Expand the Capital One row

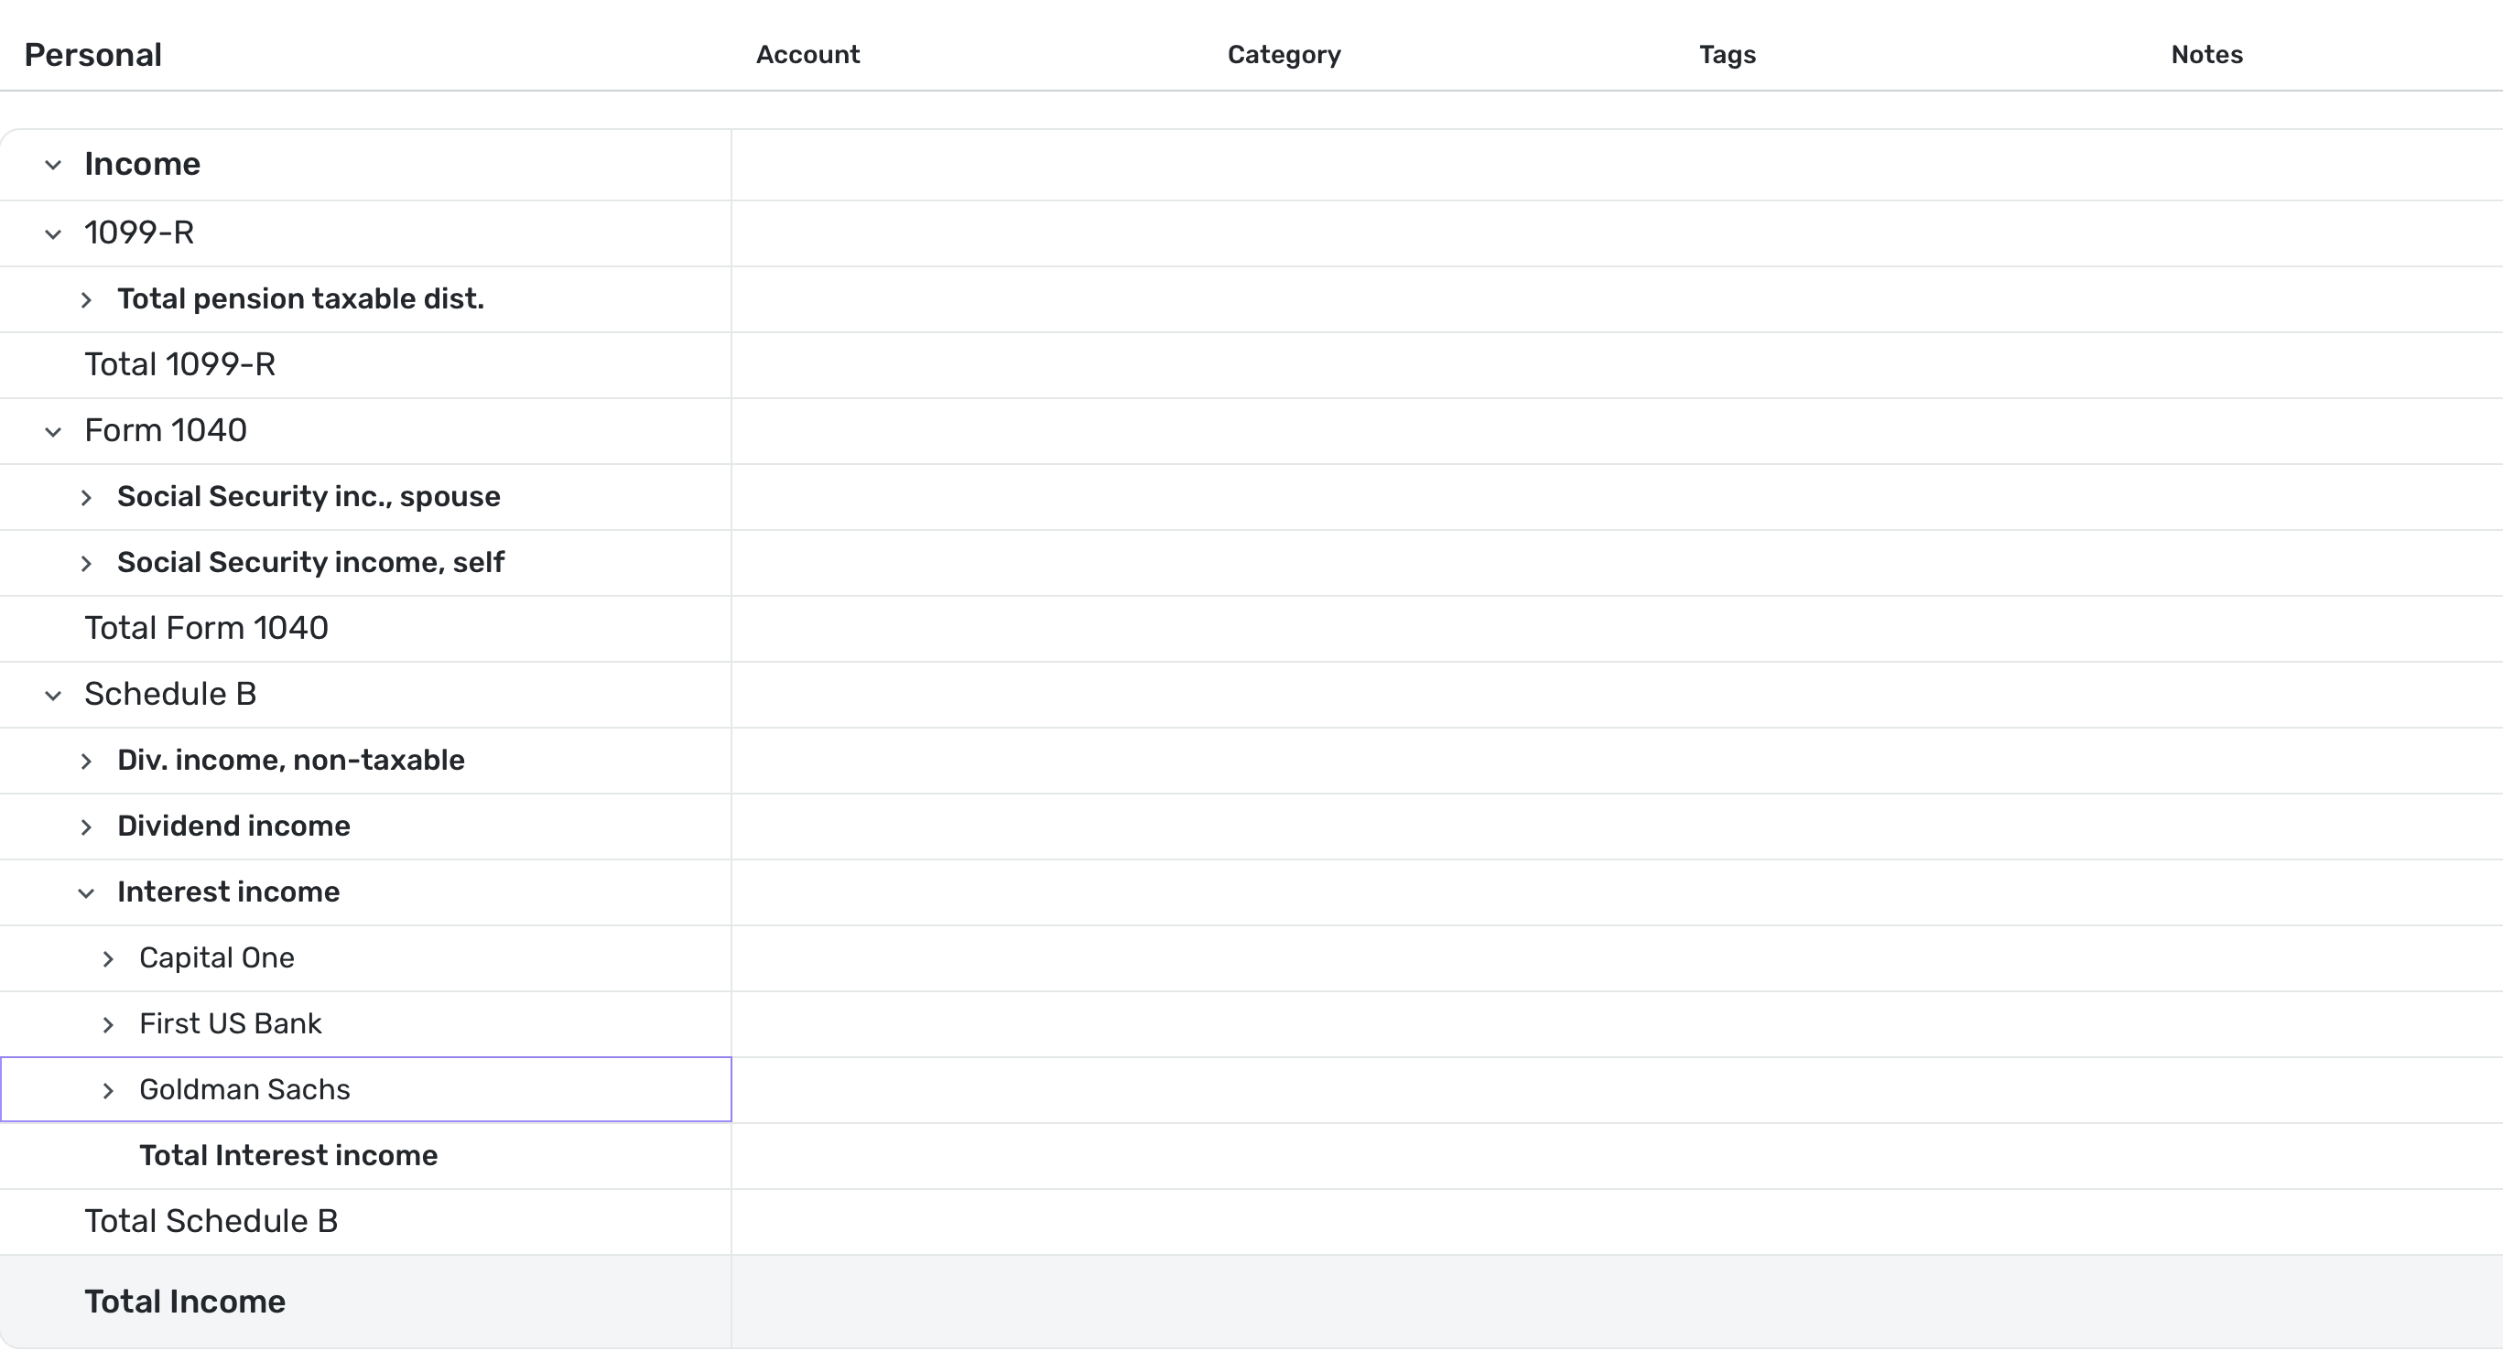pos(108,957)
